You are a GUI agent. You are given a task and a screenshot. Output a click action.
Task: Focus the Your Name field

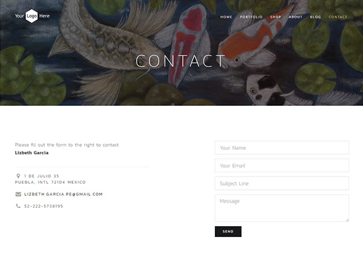[281, 148]
